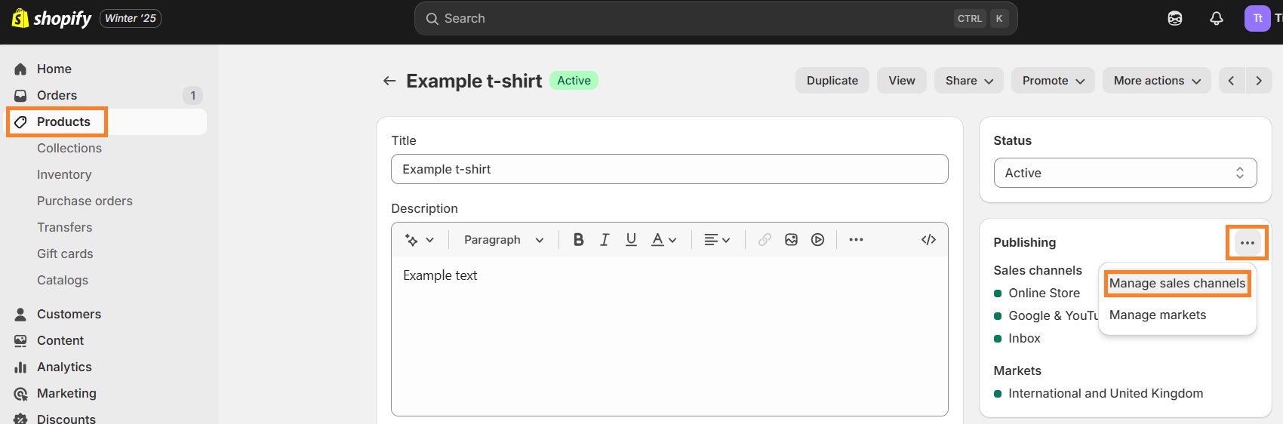Open the account avatar menu
This screenshot has height=424, width=1283.
(x=1257, y=18)
